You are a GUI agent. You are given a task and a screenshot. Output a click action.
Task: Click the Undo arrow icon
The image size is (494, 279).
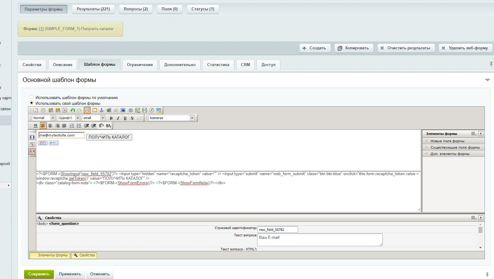73,110
